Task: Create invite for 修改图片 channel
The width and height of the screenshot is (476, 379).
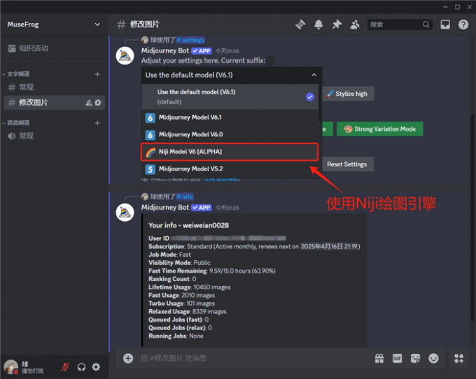Action: 89,103
